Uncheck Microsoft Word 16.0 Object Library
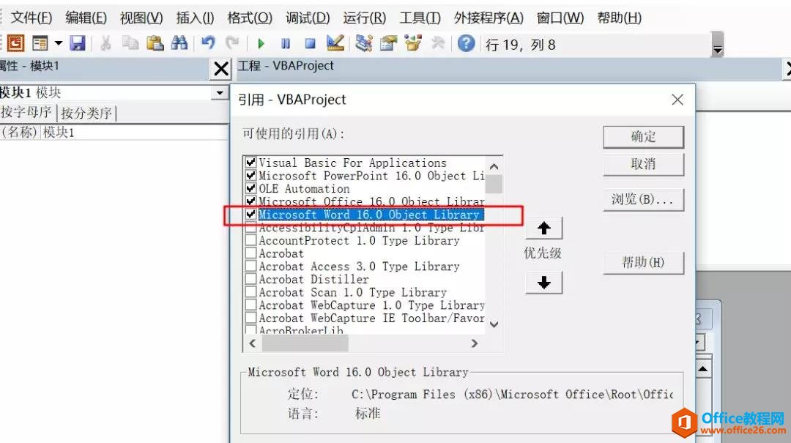The height and width of the screenshot is (443, 791). click(x=250, y=215)
